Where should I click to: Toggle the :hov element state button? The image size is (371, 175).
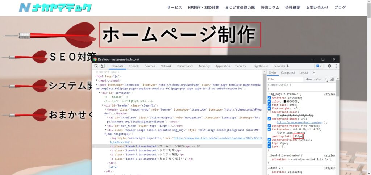pos(309,79)
